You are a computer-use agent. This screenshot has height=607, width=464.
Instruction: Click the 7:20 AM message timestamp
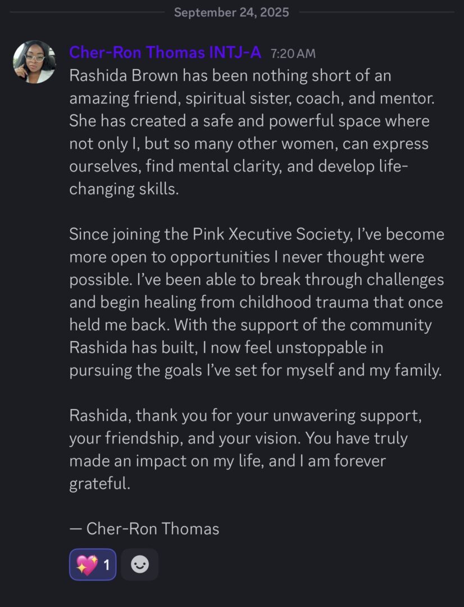(293, 53)
